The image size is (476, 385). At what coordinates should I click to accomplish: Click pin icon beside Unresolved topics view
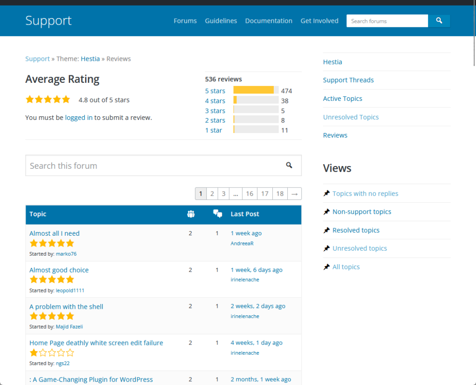coord(327,248)
